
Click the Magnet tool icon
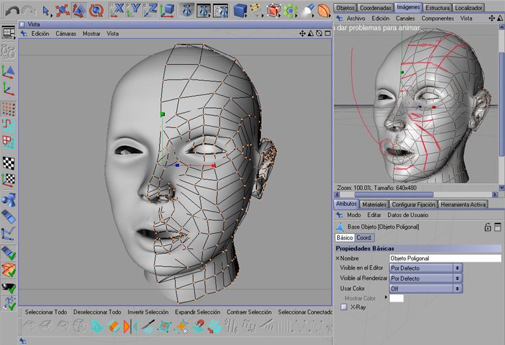(198, 327)
